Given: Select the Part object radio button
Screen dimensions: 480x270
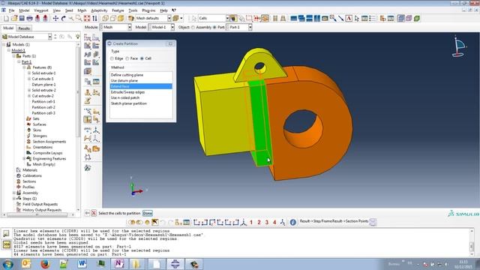Looking at the screenshot, I should [x=214, y=27].
